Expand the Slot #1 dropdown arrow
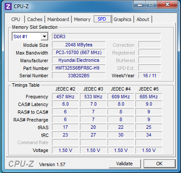The height and width of the screenshot is (173, 181). [x=44, y=36]
